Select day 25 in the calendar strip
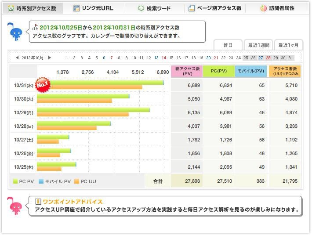 [246, 58]
